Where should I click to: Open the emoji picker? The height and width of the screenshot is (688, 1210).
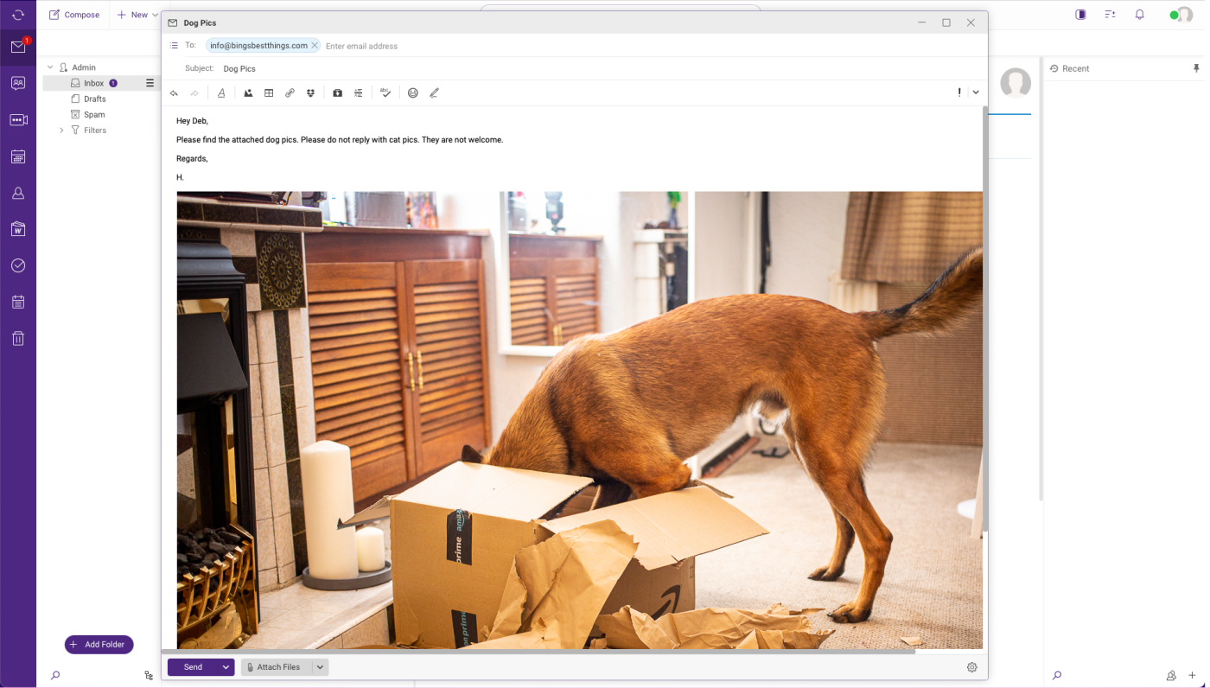tap(413, 93)
